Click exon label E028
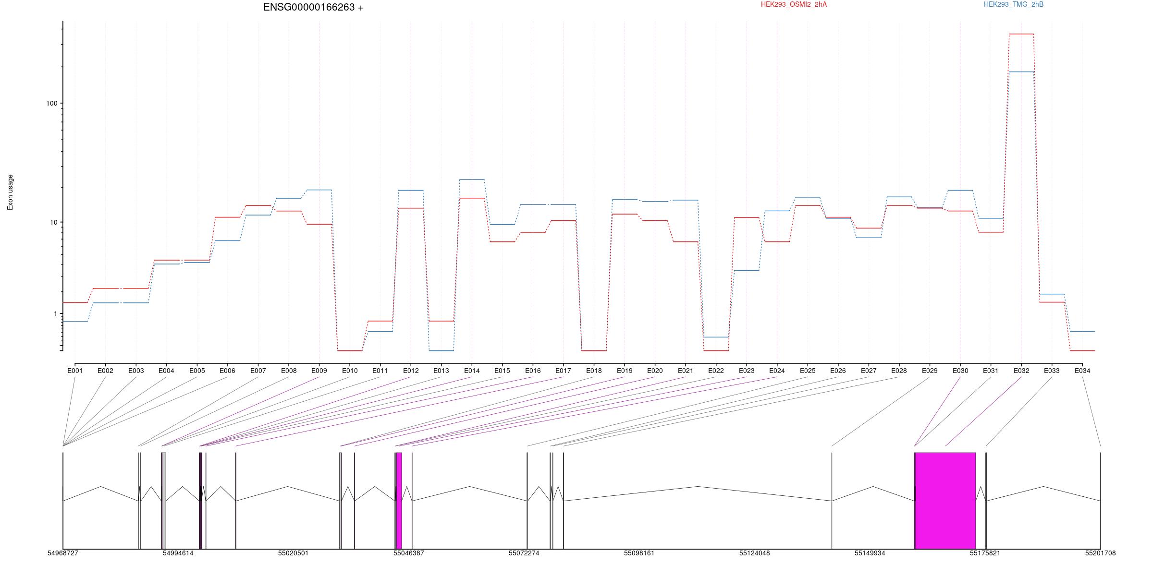1153x576 pixels. pyautogui.click(x=899, y=371)
